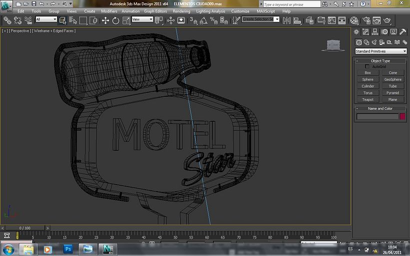The image size is (410, 256).
Task: Click the red object color swatch
Action: (x=402, y=116)
